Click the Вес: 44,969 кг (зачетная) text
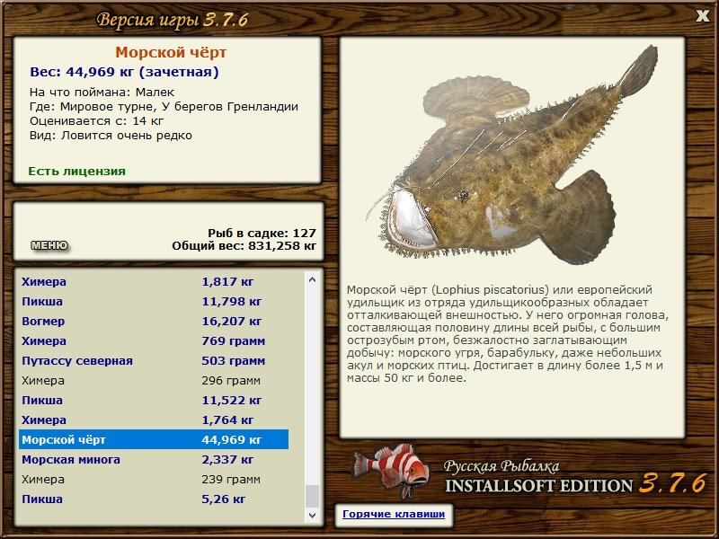 (x=124, y=72)
